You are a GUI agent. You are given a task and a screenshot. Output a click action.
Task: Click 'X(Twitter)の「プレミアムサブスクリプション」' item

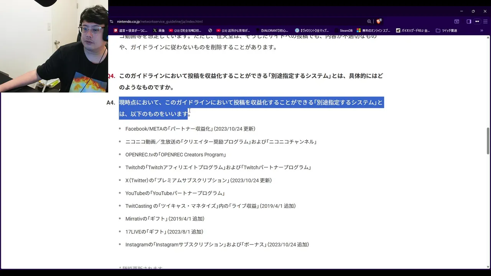click(x=198, y=180)
